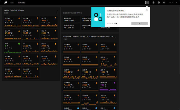
Task: Open the 首頁 home tab
Action: tap(12, 2)
